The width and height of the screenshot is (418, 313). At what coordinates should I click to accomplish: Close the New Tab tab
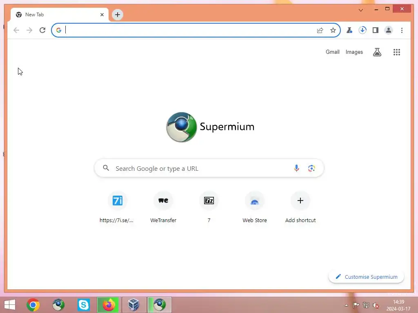click(x=102, y=15)
